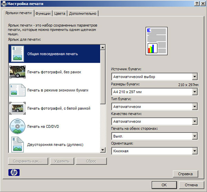Open the Размеры бумаги dropdown
The height and width of the screenshot is (192, 207).
(x=155, y=92)
